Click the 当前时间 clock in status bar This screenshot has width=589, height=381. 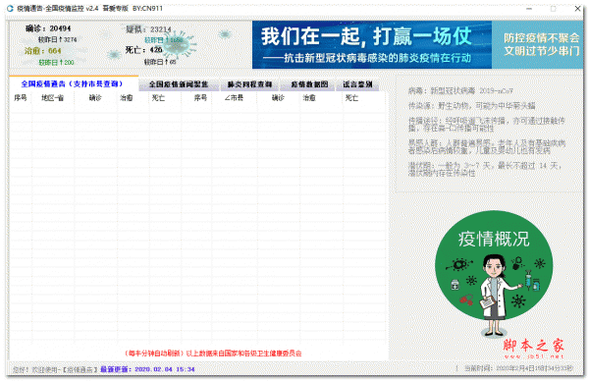coord(518,368)
